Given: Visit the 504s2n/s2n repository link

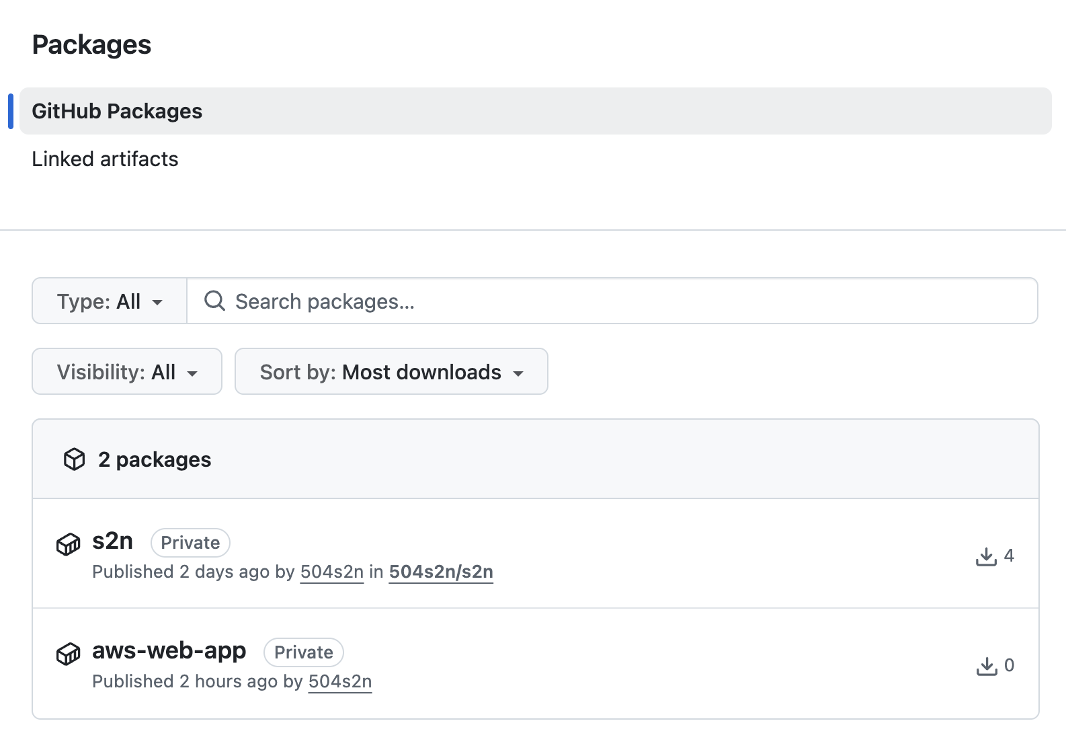Looking at the screenshot, I should (441, 572).
